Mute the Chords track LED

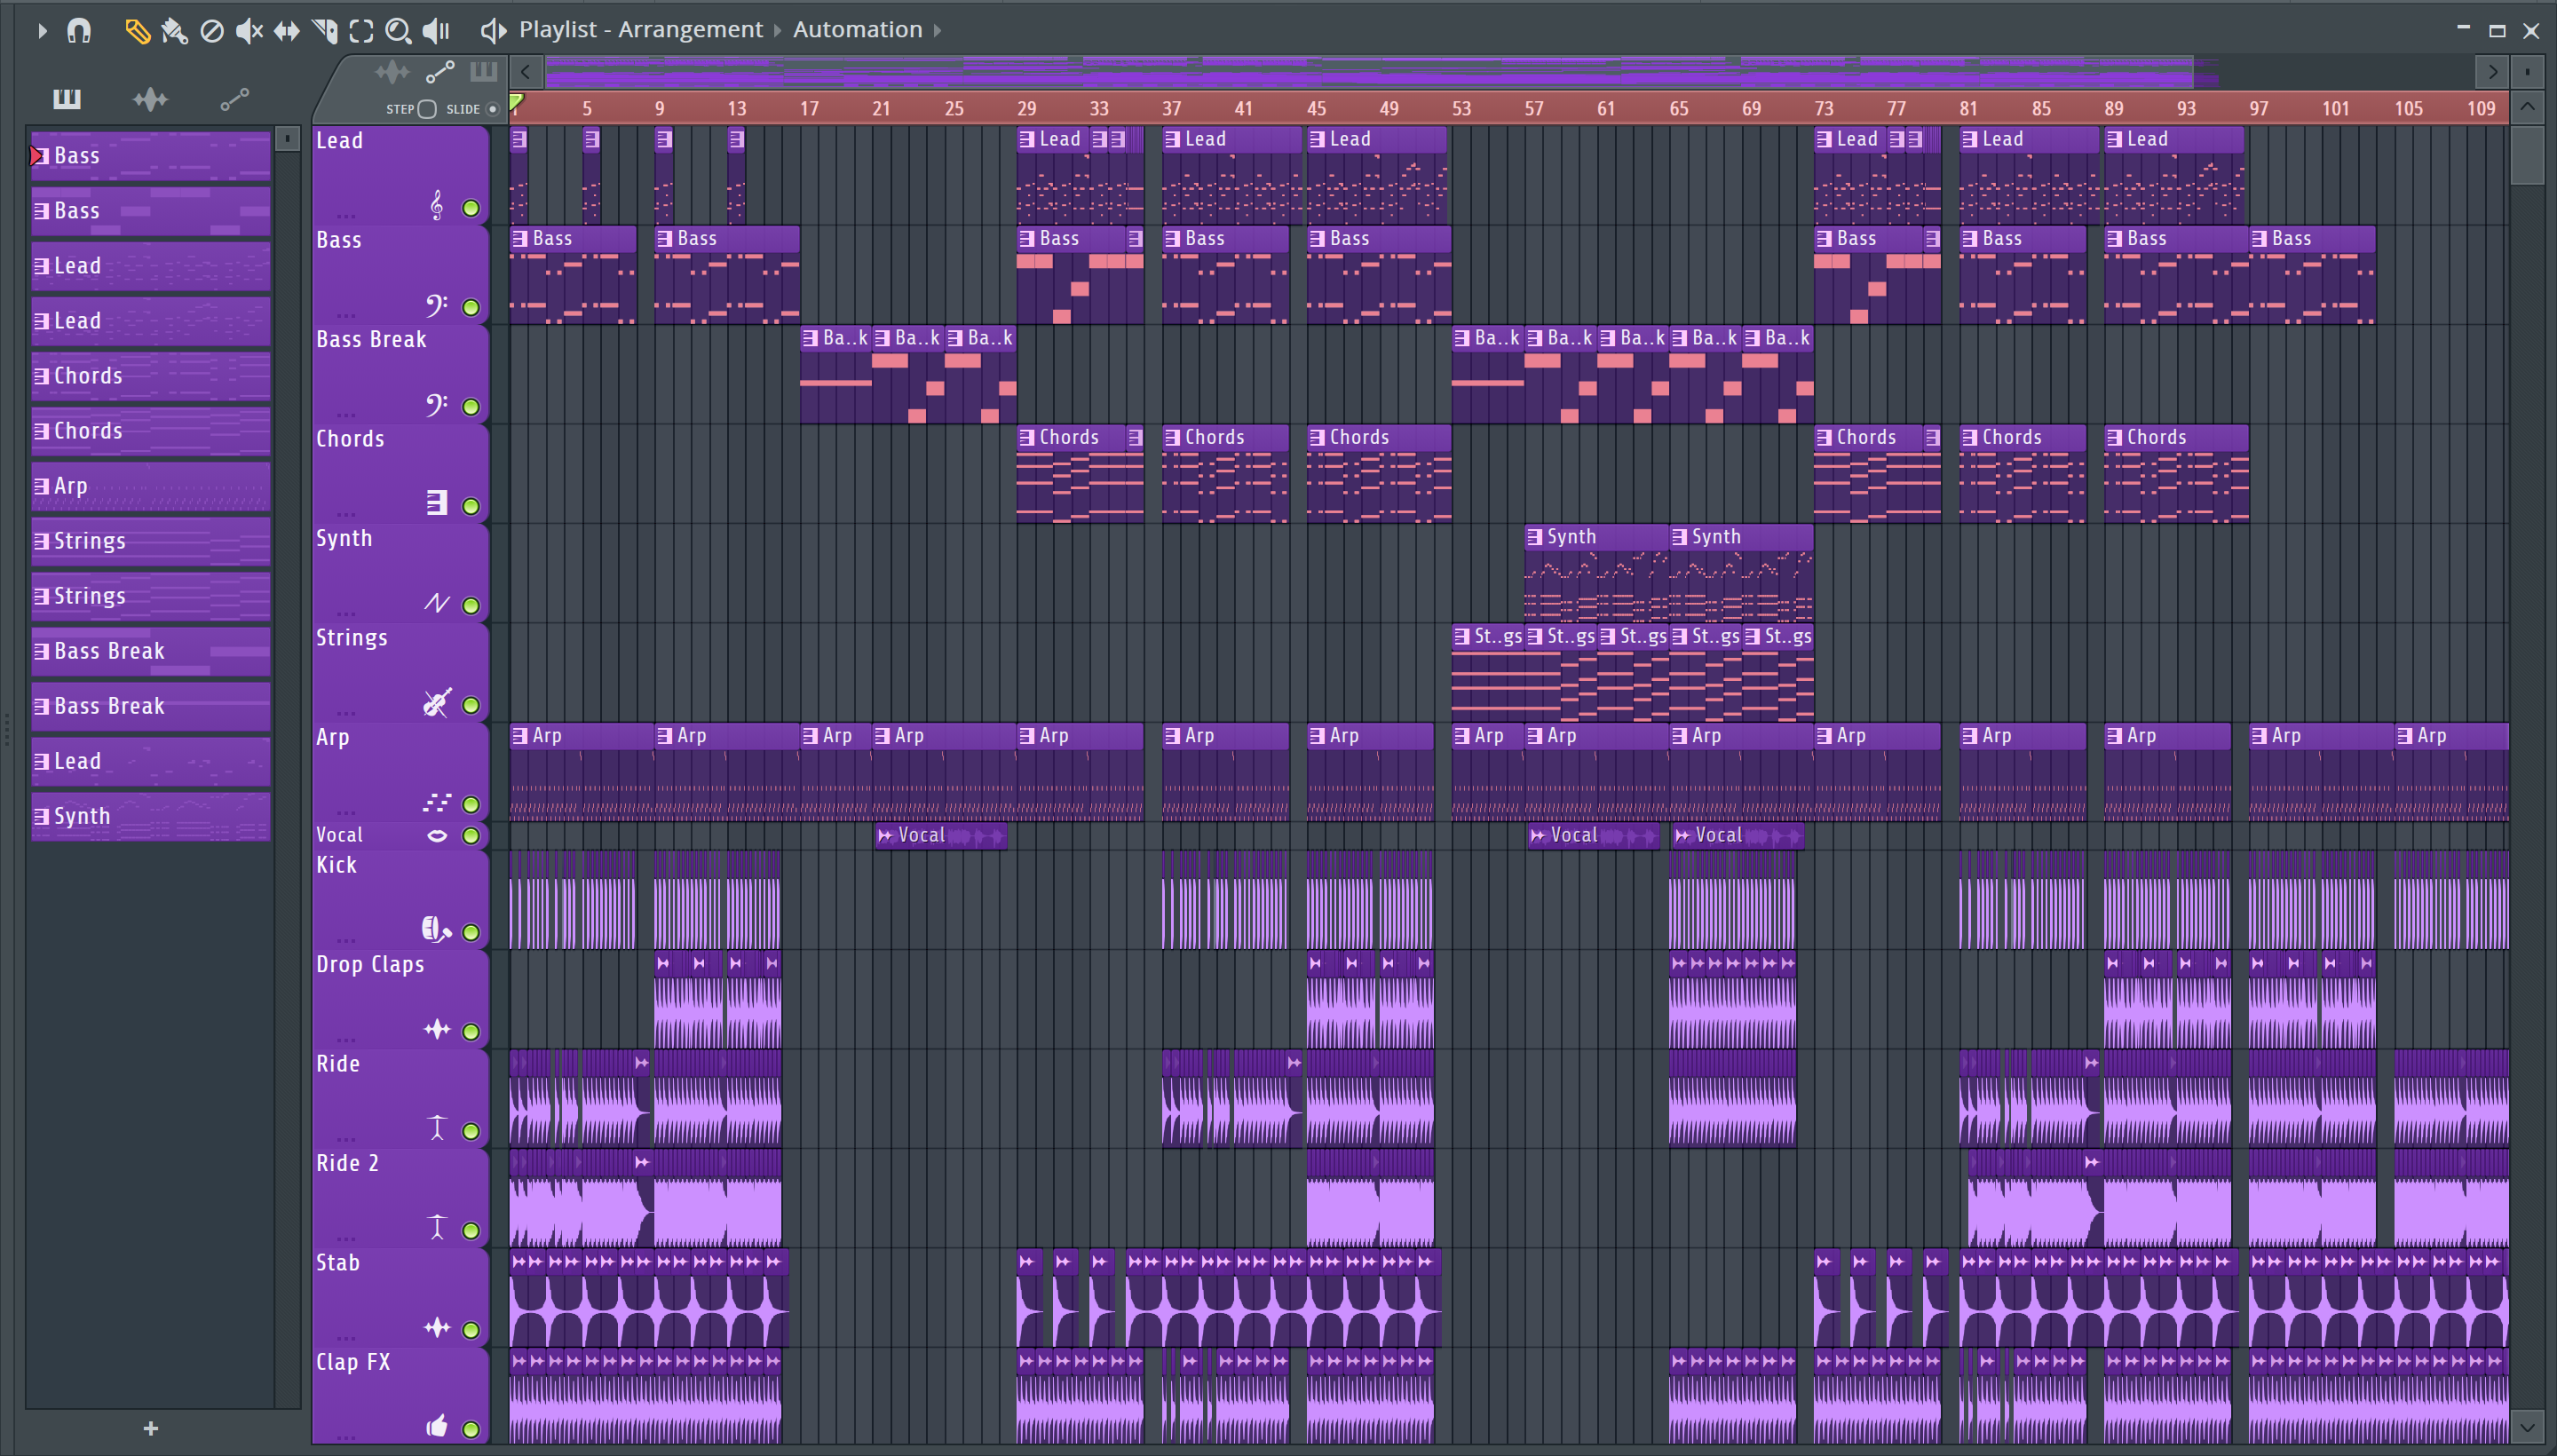pyautogui.click(x=471, y=506)
